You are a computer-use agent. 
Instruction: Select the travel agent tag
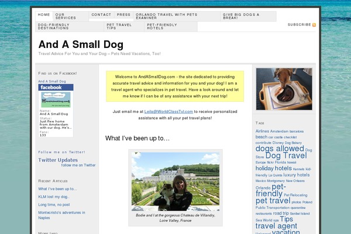[276, 226]
